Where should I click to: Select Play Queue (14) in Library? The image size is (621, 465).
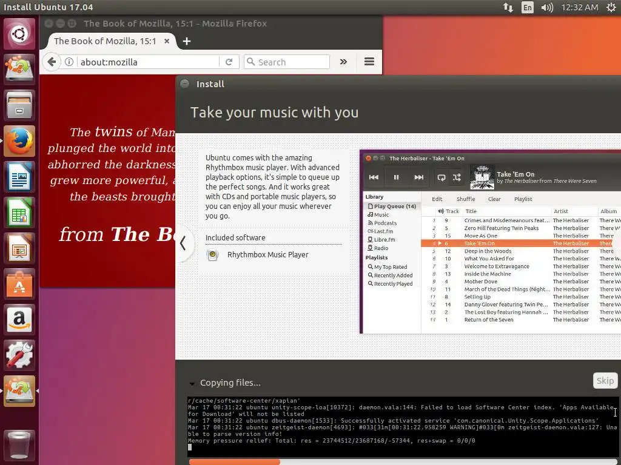point(392,206)
